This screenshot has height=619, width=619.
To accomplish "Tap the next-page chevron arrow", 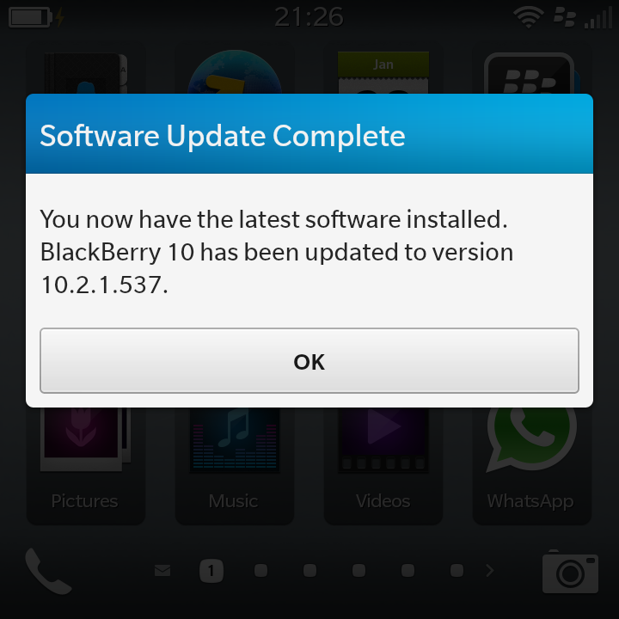I will coord(490,571).
